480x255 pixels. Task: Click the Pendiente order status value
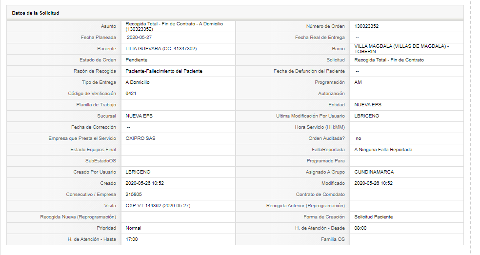[x=136, y=60]
